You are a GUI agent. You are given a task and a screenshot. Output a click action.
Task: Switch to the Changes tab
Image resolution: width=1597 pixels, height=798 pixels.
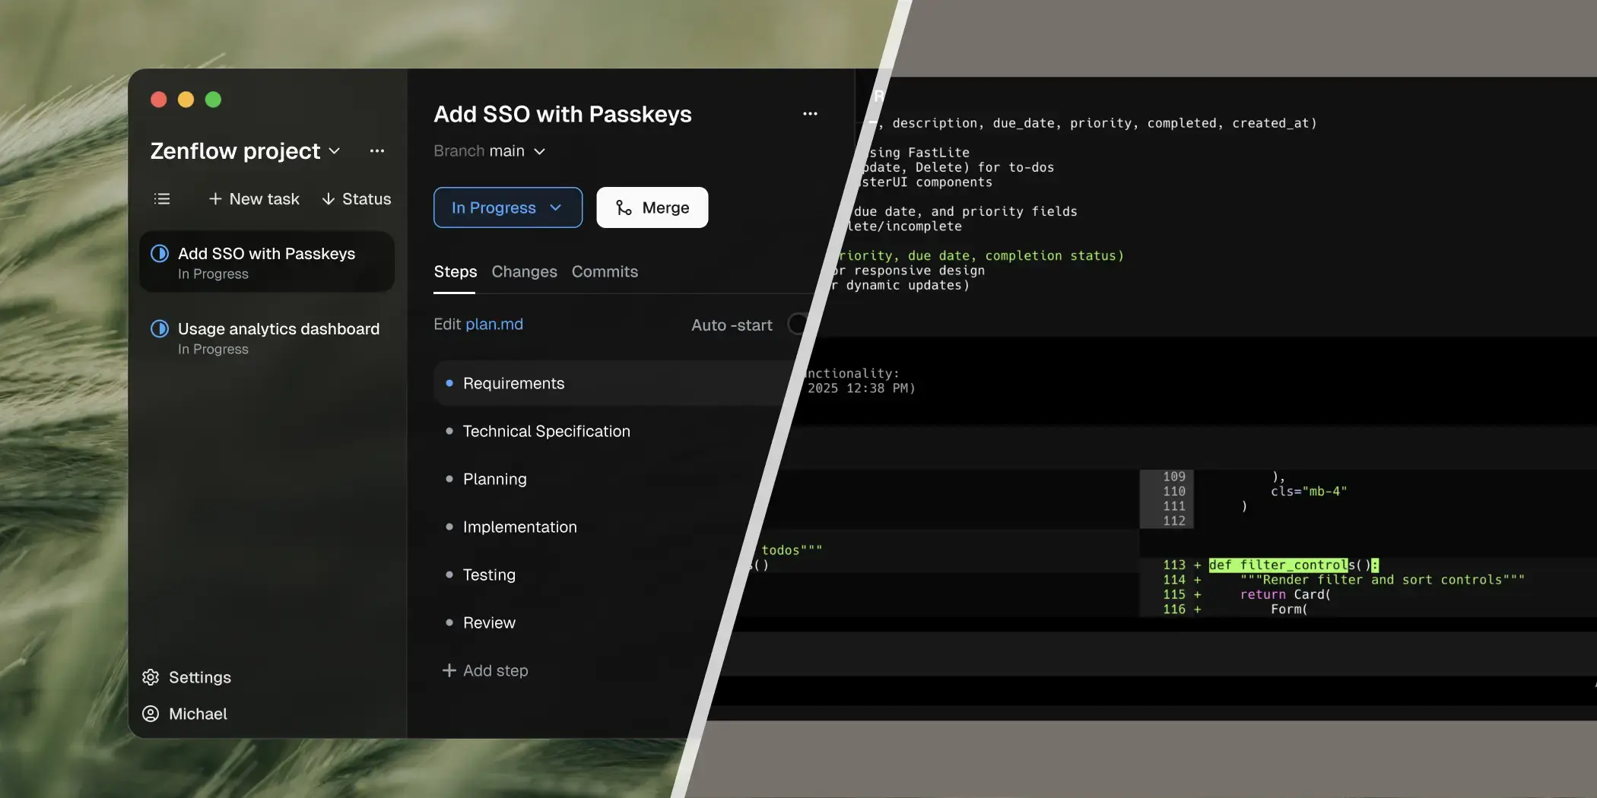[x=523, y=271]
